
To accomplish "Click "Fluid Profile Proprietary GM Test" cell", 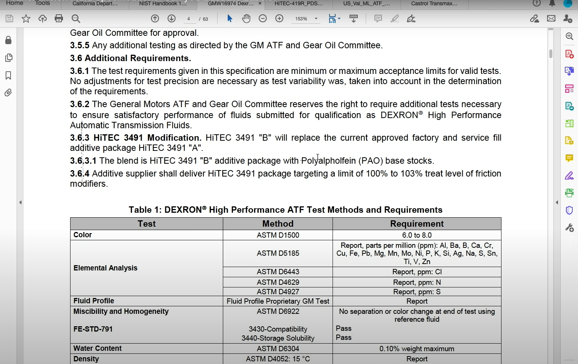I will tap(278, 301).
